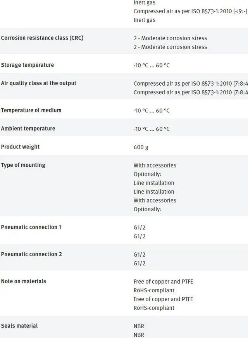Select the Pneumatic connection 1 label
The image size is (248, 338).
pos(31,227)
